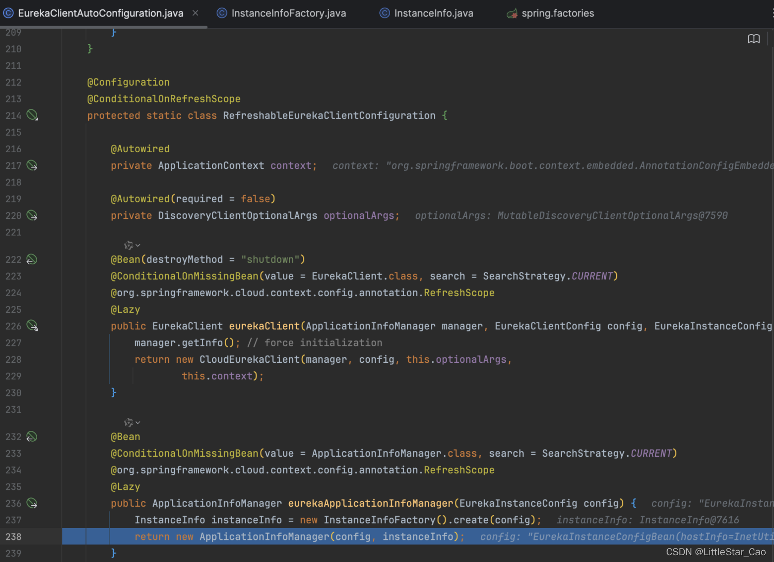Click DiscoveryClientOptionalArgs type on line 220
Viewport: 774px width, 562px height.
click(x=237, y=216)
